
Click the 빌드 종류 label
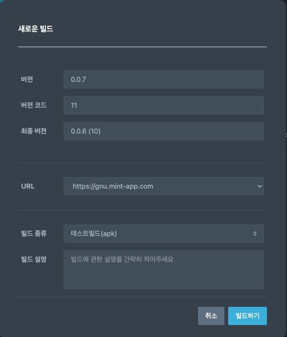coord(34,234)
